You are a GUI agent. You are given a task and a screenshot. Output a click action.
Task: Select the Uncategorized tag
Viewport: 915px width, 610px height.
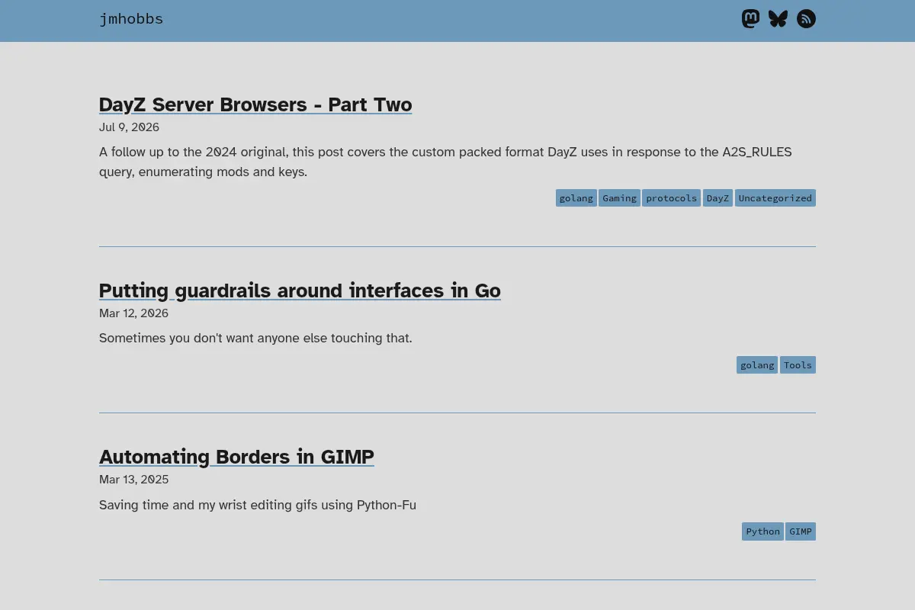point(775,198)
